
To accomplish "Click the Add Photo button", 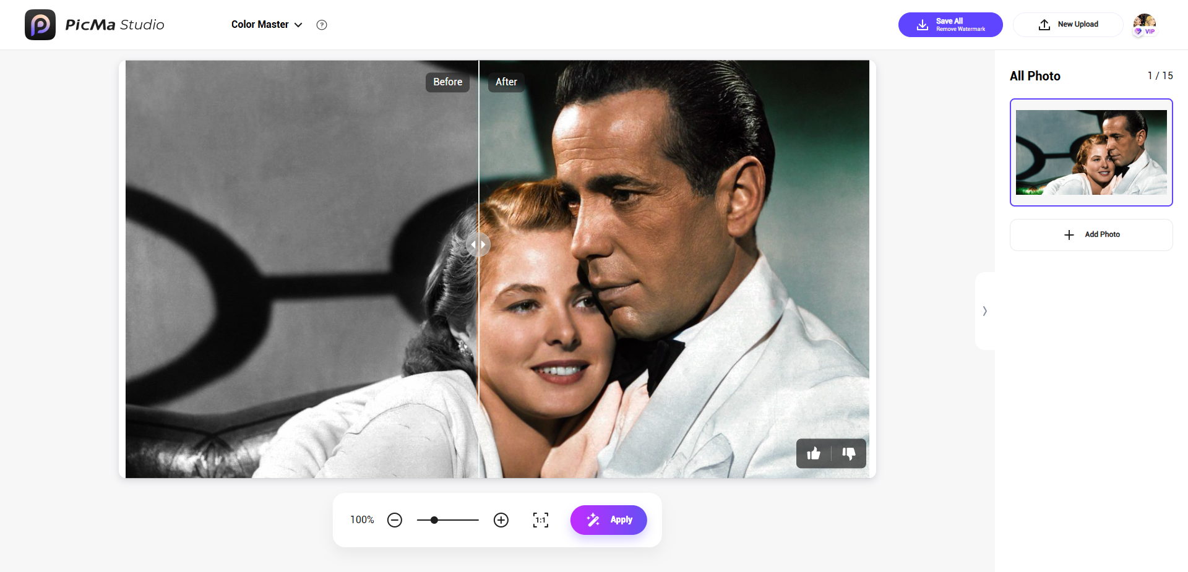I will coord(1091,235).
